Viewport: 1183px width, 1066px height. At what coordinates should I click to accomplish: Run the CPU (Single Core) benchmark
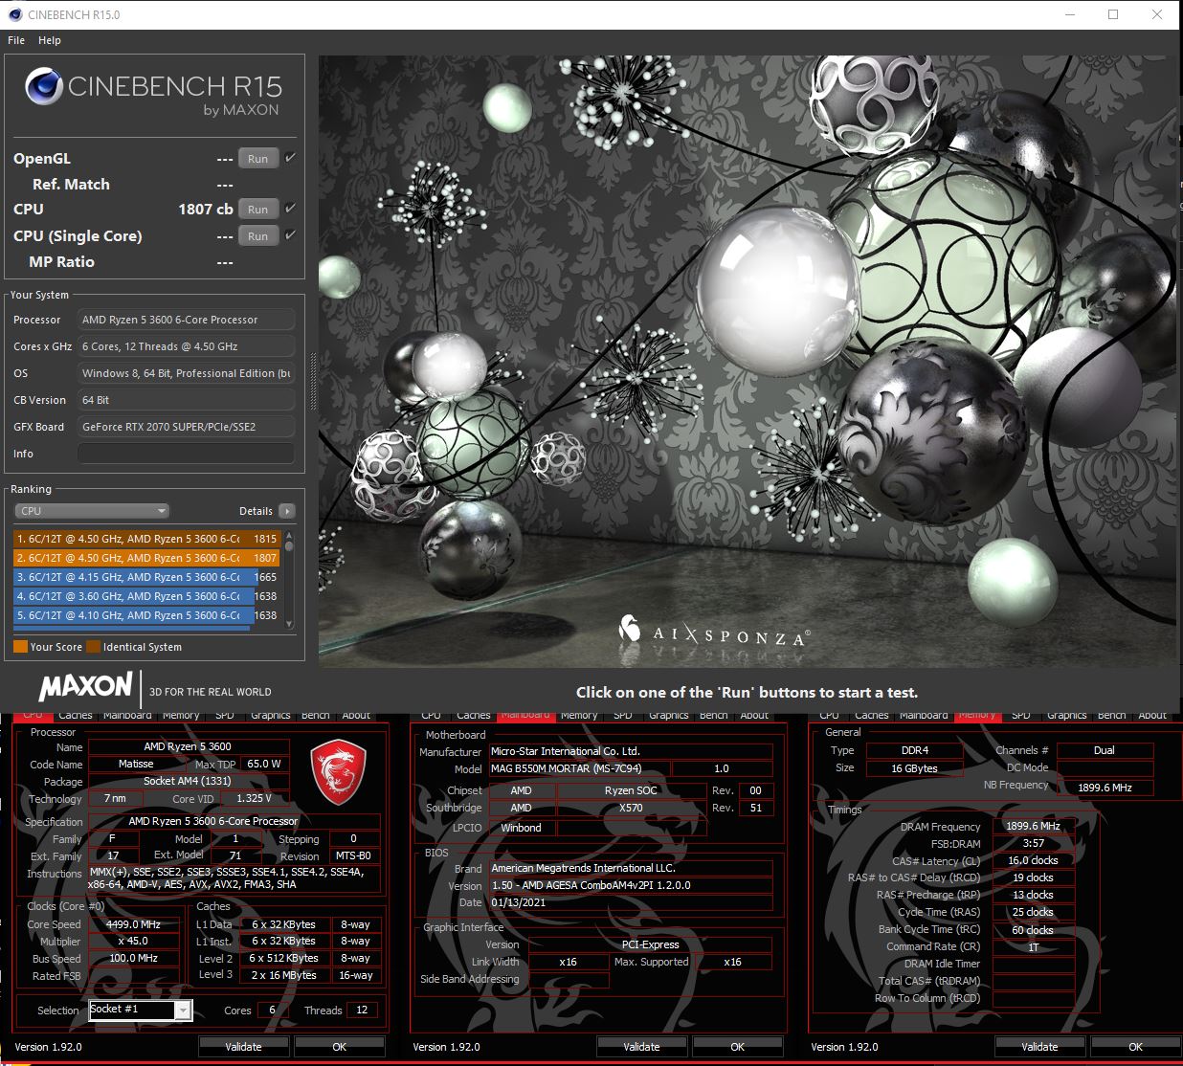point(258,236)
